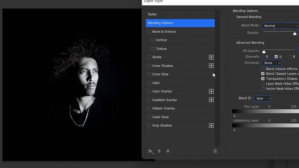Select Blending Options in styles list
299x168 pixels.
pyautogui.click(x=180, y=23)
